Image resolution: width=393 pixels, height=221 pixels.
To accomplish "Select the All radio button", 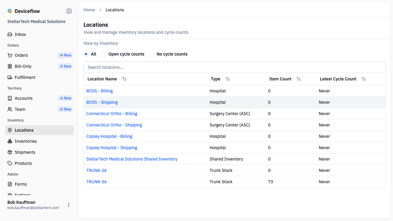I will pyautogui.click(x=86, y=54).
